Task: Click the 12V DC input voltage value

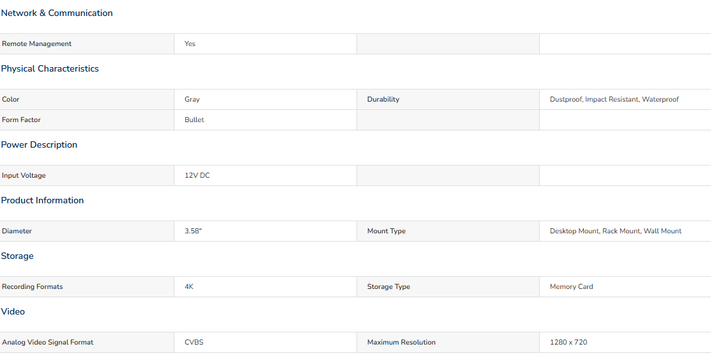Action: (x=197, y=176)
